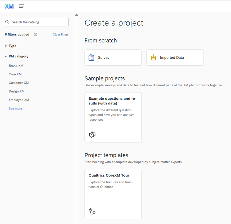Click the Clear filters link

tap(61, 35)
